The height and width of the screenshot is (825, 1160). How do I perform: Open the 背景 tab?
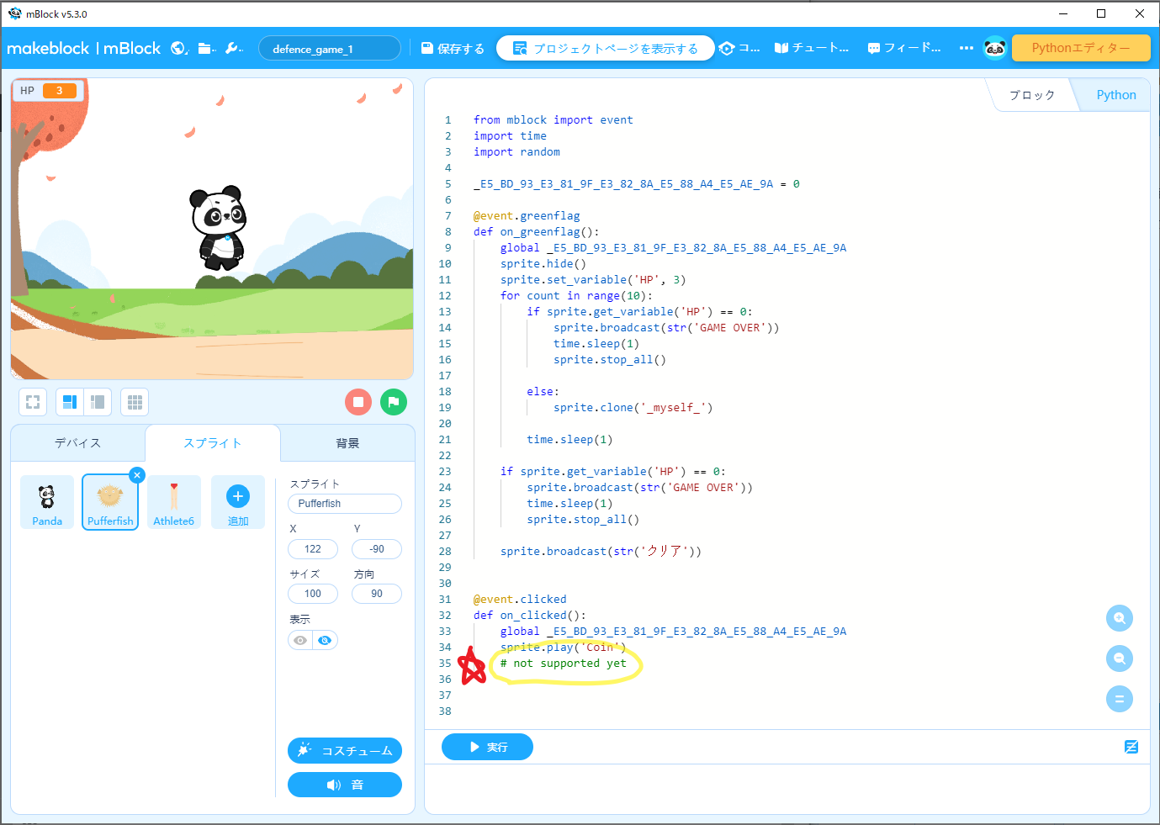[x=347, y=443]
